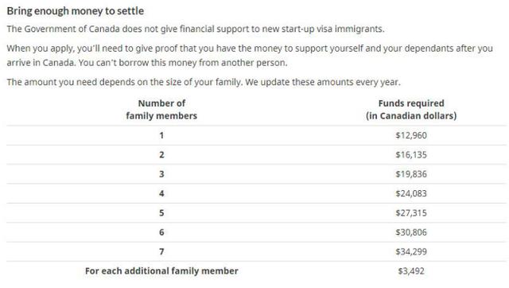Image resolution: width=509 pixels, height=288 pixels.
Task: Click the $3,492 additional member amount
Action: point(411,271)
